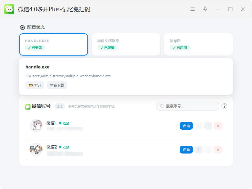252x189 pixels.
Task: Click the help question mark icon
Action: pos(224,106)
